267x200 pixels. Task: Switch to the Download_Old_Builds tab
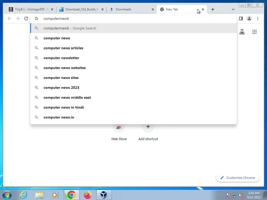81,9
